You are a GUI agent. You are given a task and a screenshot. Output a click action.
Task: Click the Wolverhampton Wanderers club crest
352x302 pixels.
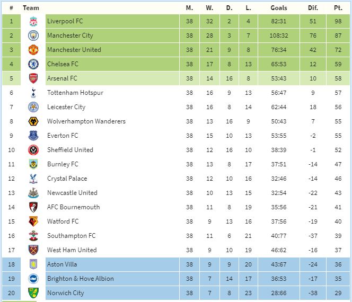(33, 122)
